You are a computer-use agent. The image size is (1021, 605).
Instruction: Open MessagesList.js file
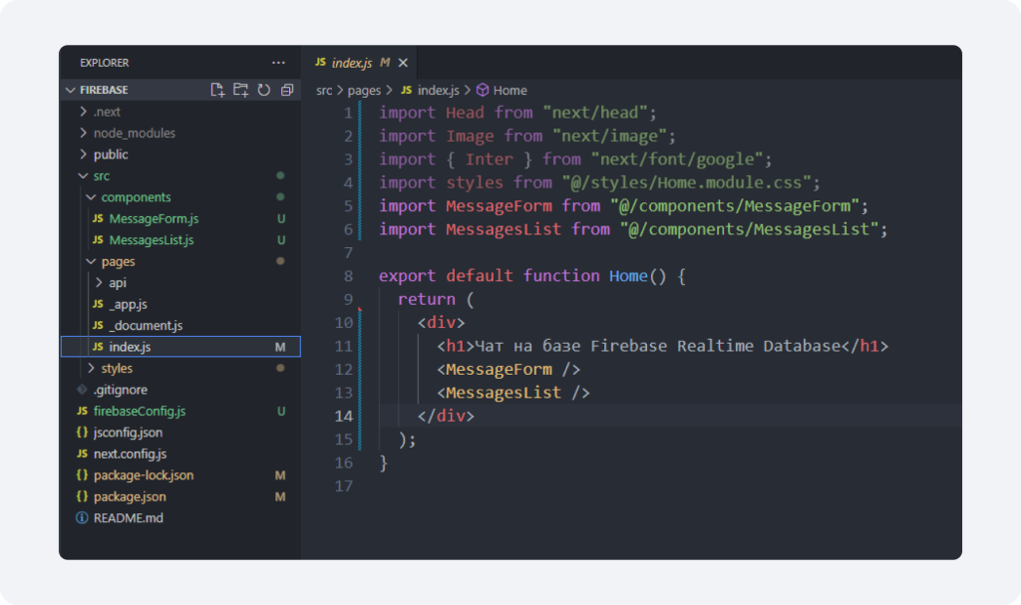(x=152, y=240)
